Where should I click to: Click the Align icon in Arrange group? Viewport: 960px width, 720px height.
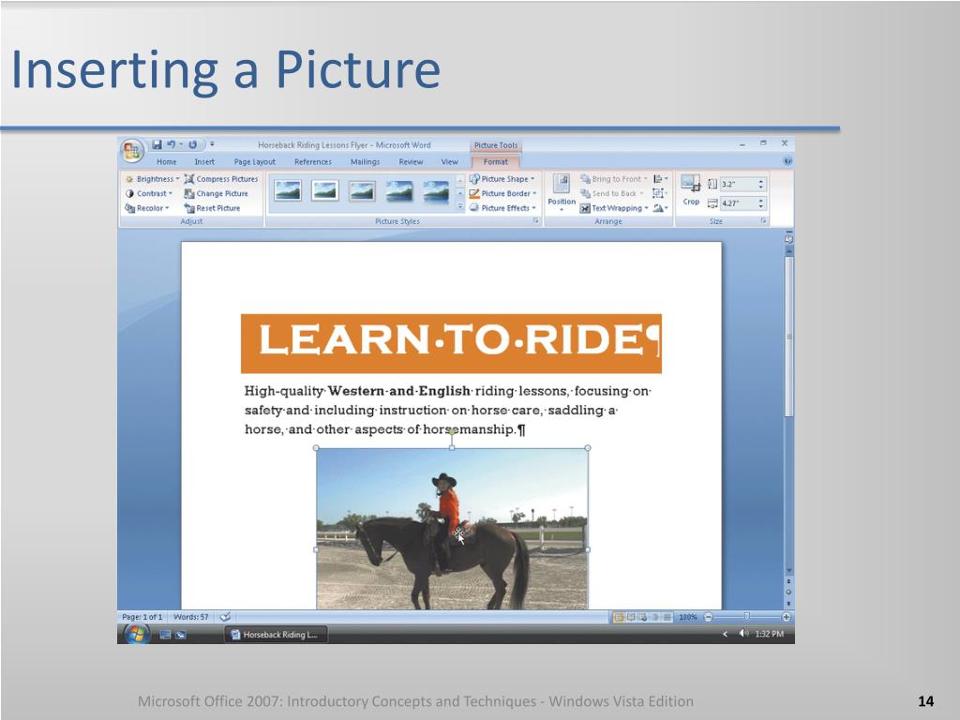[x=660, y=179]
